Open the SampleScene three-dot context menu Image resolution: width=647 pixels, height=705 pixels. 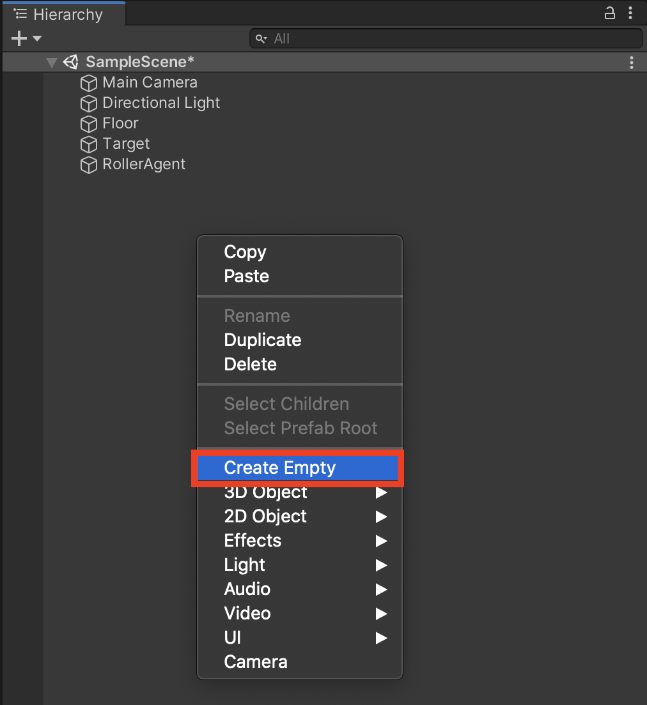click(632, 62)
